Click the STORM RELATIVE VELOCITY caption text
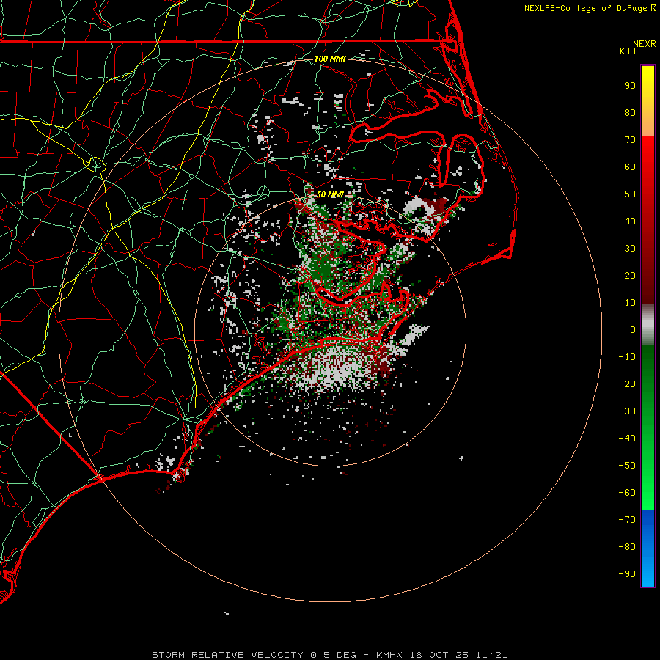This screenshot has height=660, width=660. pos(227,655)
